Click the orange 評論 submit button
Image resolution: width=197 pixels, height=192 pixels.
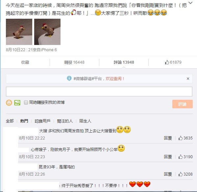183,104
